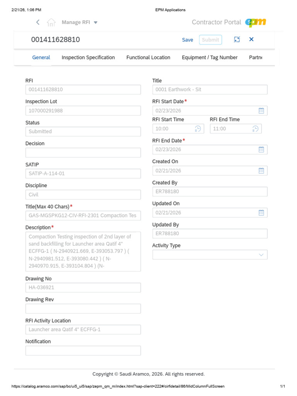Click the EPM Applications page header
The width and height of the screenshot is (297, 396).
[x=170, y=10]
